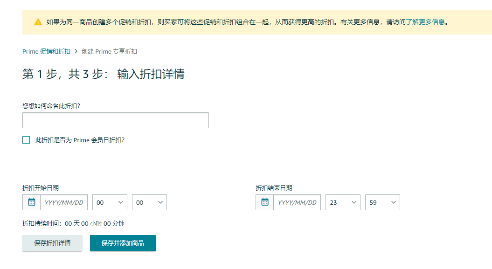Click the chevron arrow in start hour select
The height and width of the screenshot is (269, 492).
tap(120, 202)
